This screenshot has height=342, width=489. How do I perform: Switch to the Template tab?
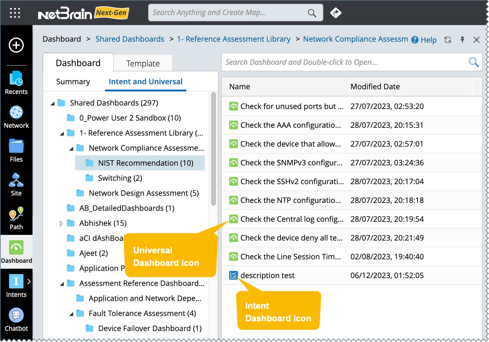[x=143, y=64]
